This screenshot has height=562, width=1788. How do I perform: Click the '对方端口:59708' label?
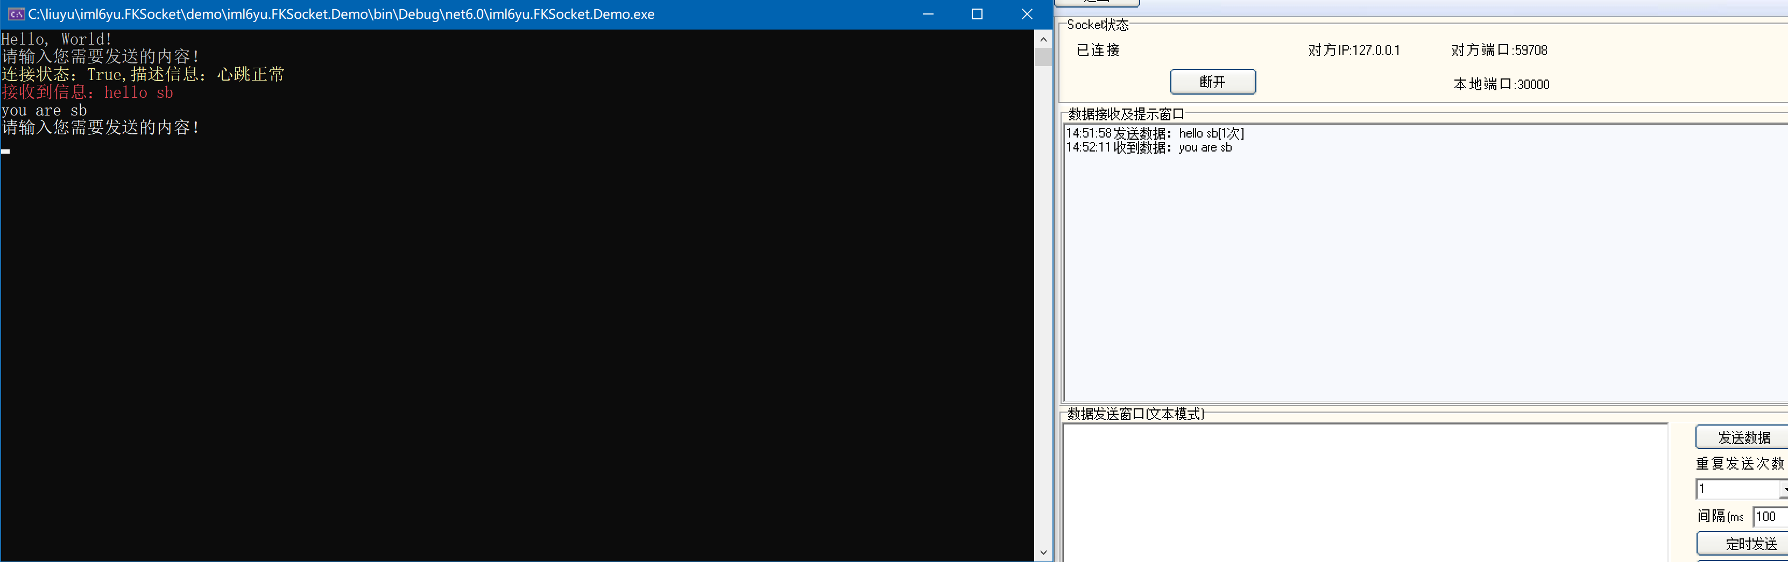pos(1499,50)
